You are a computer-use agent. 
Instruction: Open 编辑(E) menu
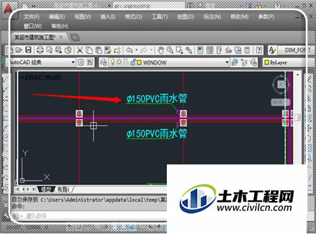57,16
